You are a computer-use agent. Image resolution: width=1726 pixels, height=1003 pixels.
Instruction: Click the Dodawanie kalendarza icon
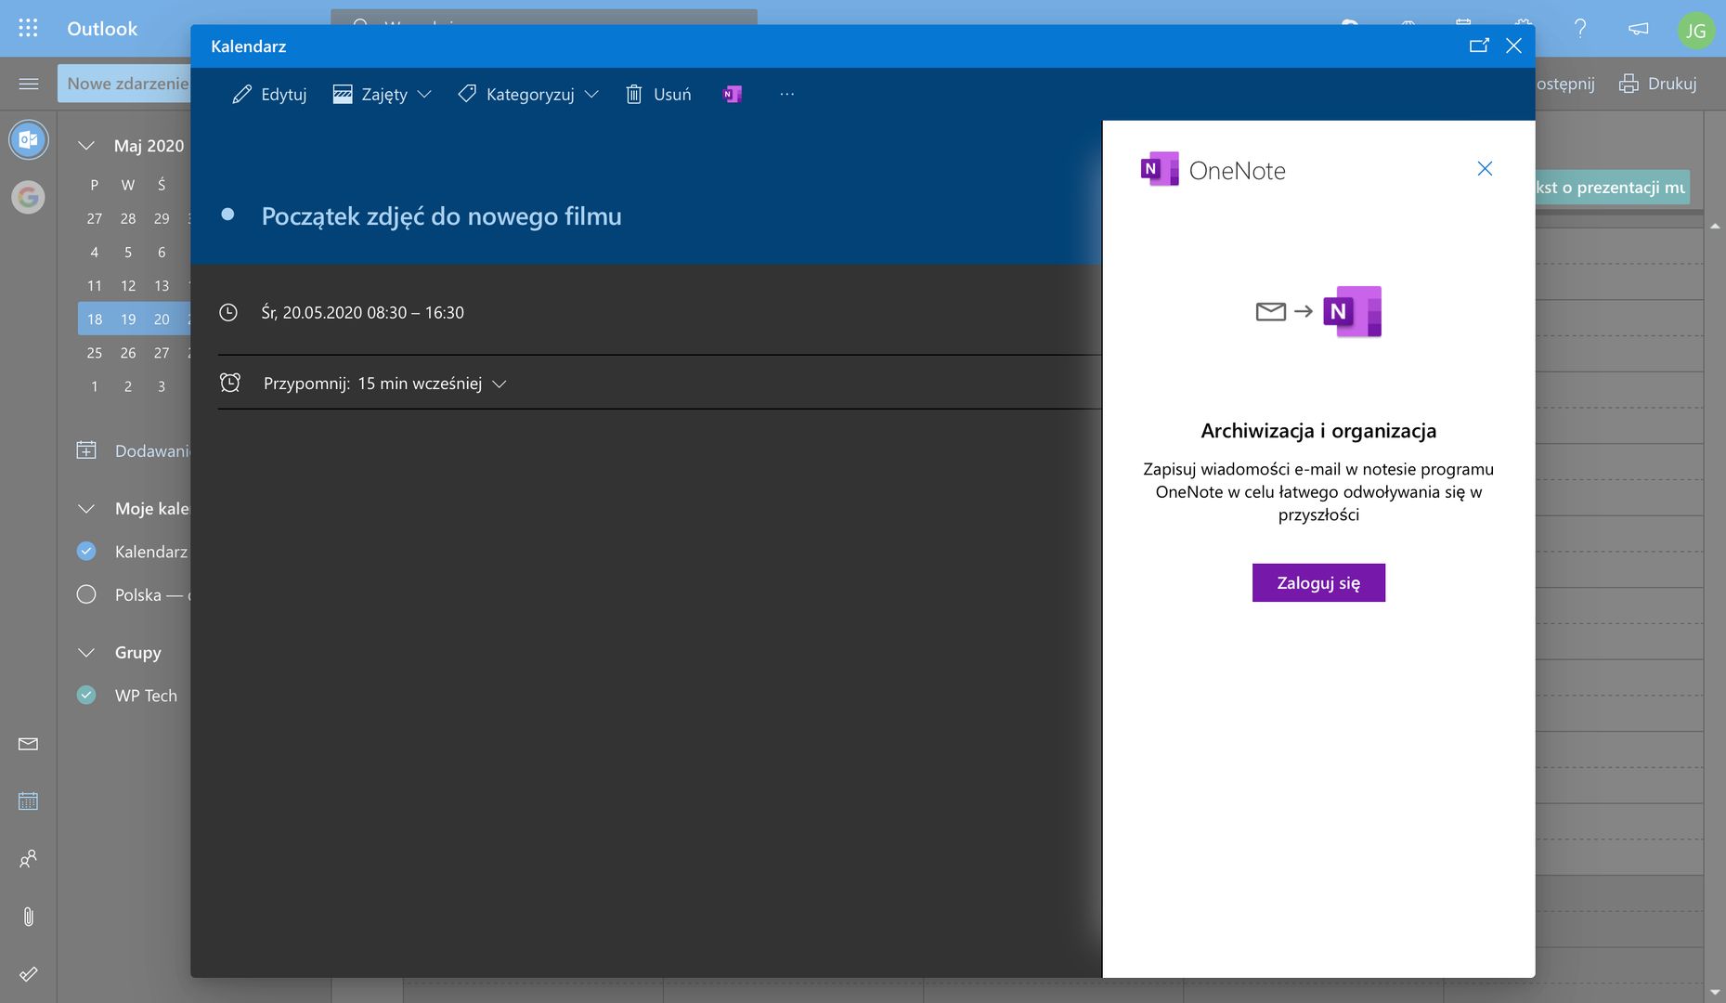point(86,450)
